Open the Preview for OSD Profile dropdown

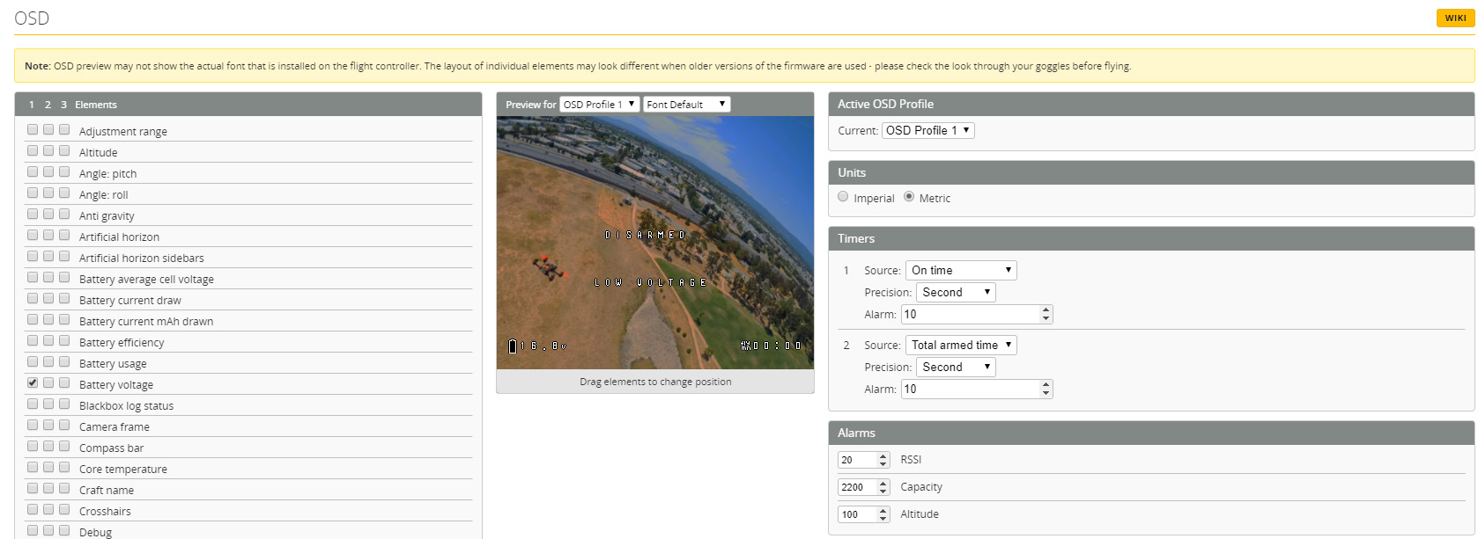(x=599, y=104)
